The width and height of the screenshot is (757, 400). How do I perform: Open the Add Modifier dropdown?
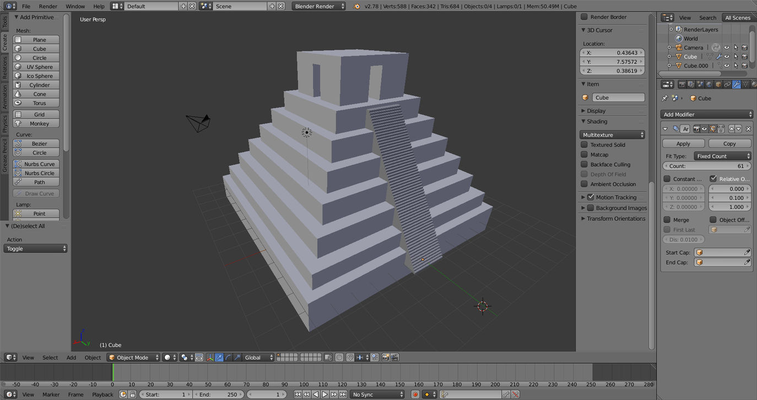point(707,114)
